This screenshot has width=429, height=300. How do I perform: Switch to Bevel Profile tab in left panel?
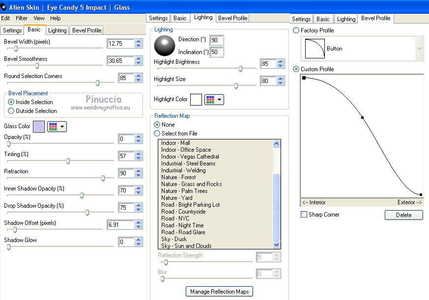point(86,30)
